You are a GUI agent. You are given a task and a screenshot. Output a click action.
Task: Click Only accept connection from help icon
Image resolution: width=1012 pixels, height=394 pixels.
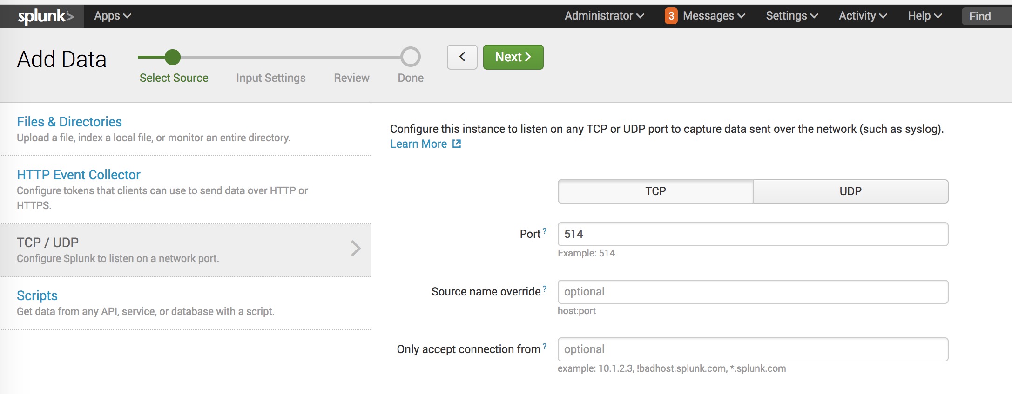pos(545,346)
